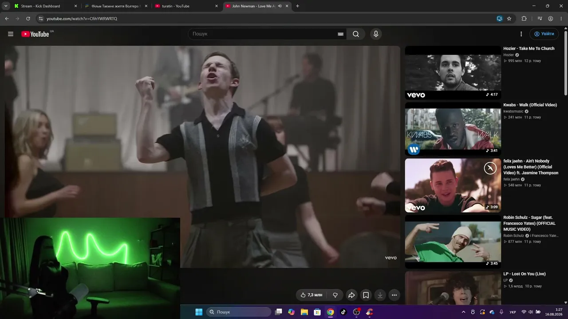Click the main video player area
The image size is (568, 319).
pos(202,157)
